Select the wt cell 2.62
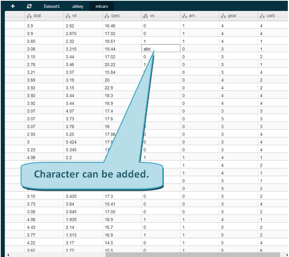 click(x=83, y=26)
